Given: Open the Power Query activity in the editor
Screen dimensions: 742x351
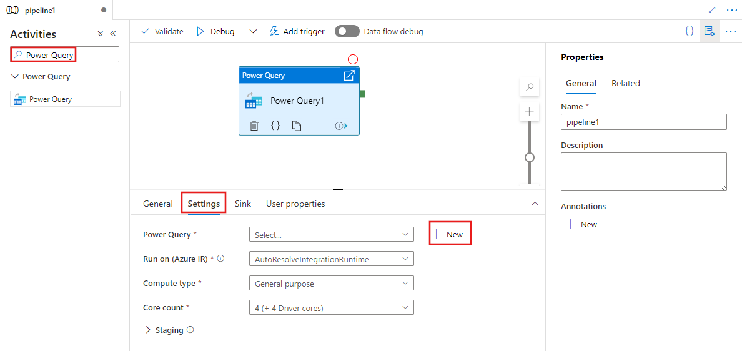Looking at the screenshot, I should click(x=349, y=75).
